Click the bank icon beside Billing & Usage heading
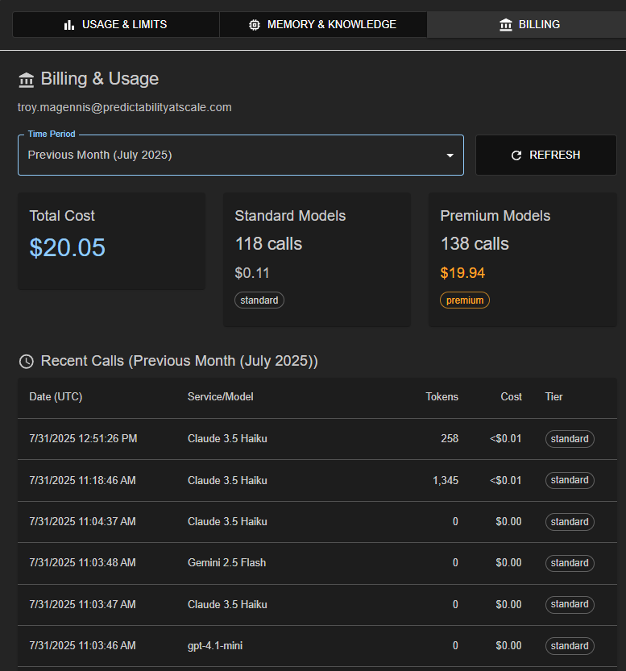The height and width of the screenshot is (671, 626). (x=27, y=80)
